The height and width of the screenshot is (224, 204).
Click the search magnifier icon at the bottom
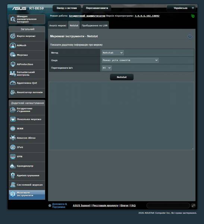tap(193, 205)
